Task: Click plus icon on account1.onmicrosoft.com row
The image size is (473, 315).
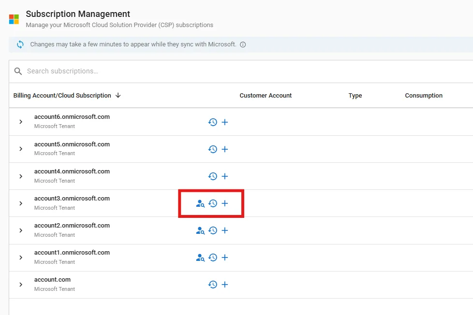Action: coord(225,258)
